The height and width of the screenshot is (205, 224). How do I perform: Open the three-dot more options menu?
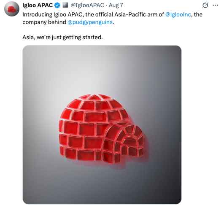(215, 5)
